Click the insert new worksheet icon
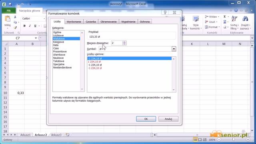Screen dimensions: 256x144 [x=68, y=135]
